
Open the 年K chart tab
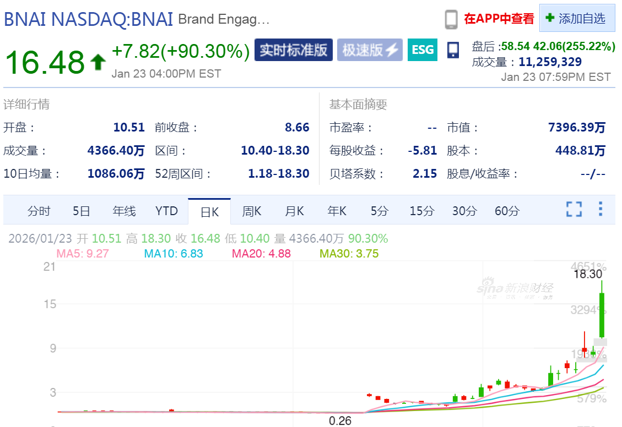[337, 211]
